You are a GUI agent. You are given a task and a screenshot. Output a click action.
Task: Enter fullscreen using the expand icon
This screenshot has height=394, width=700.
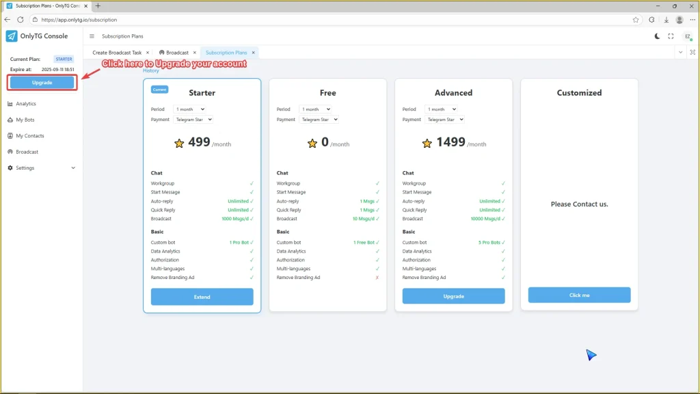(671, 36)
